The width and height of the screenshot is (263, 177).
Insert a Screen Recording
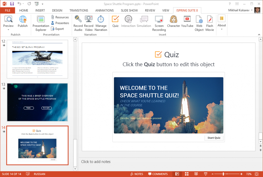(159, 23)
